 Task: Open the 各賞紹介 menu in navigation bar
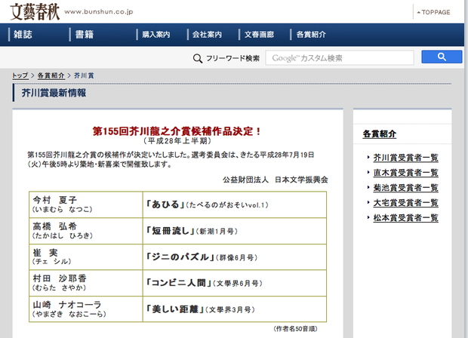tap(311, 35)
